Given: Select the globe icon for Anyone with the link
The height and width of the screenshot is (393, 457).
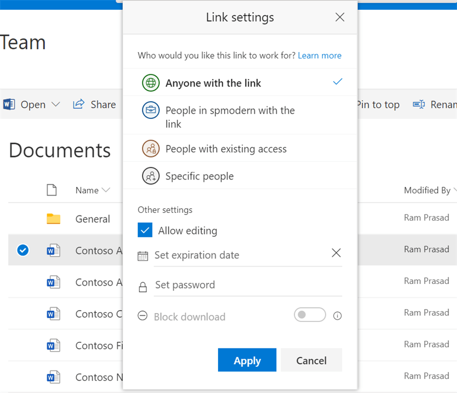Looking at the screenshot, I should [150, 82].
